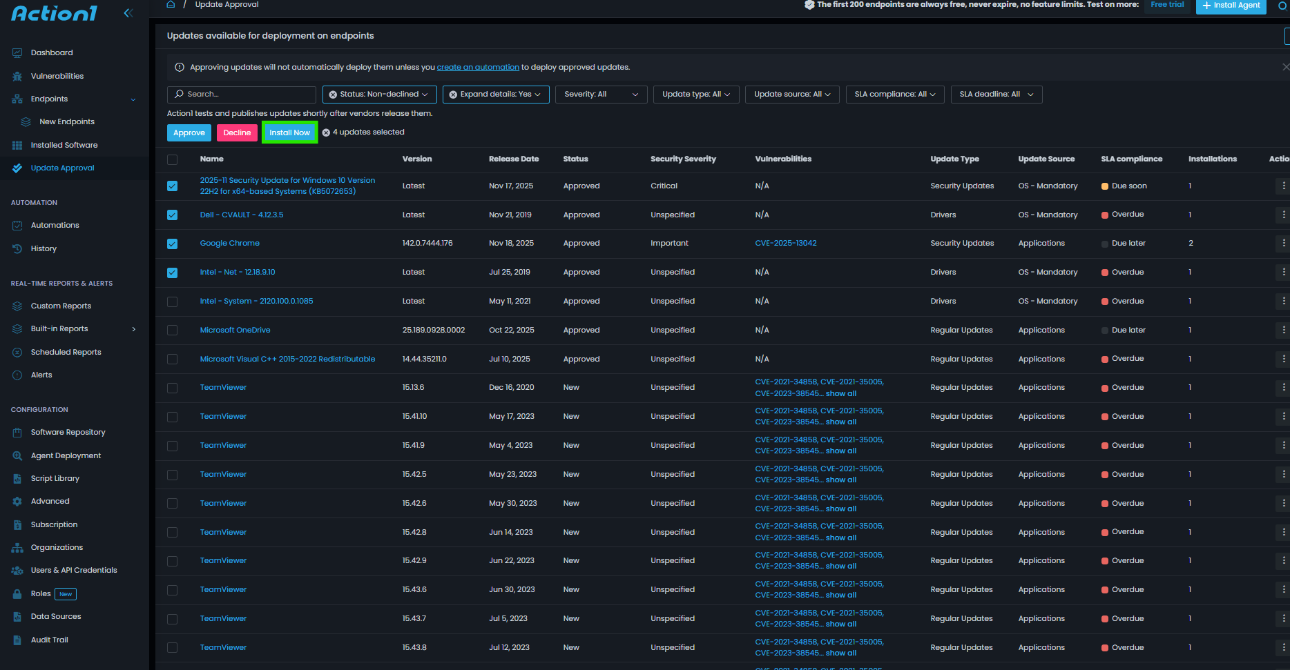The width and height of the screenshot is (1290, 670).
Task: Click the Install Now button
Action: point(289,132)
